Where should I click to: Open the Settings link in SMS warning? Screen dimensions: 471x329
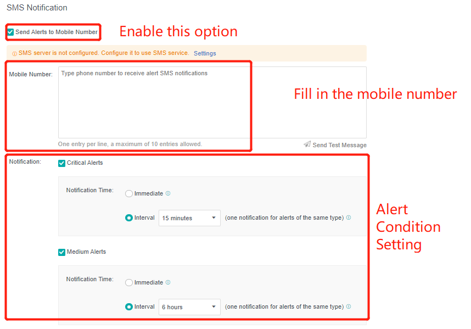tap(205, 54)
